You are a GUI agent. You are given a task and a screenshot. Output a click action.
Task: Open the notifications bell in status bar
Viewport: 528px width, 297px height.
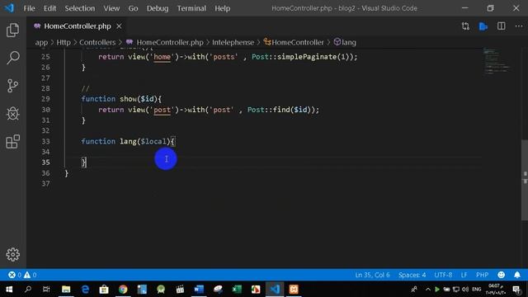(517, 275)
